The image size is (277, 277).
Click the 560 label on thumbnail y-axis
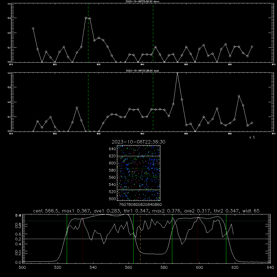pos(112,177)
